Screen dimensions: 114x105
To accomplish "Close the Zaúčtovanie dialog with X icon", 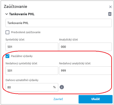I will point(110,7).
